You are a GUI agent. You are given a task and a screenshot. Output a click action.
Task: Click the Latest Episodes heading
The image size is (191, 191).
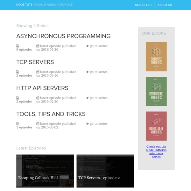pos(31,148)
